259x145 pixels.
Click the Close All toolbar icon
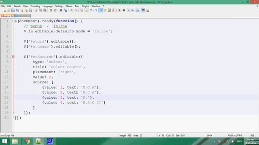pyautogui.click(x=26, y=10)
